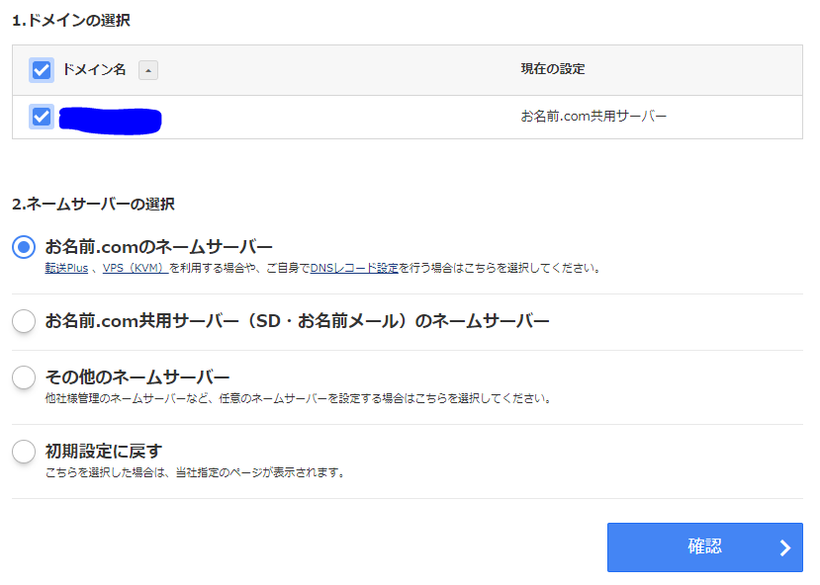Click the description text under 初期設定に戻す
This screenshot has height=585, width=820.
195,472
